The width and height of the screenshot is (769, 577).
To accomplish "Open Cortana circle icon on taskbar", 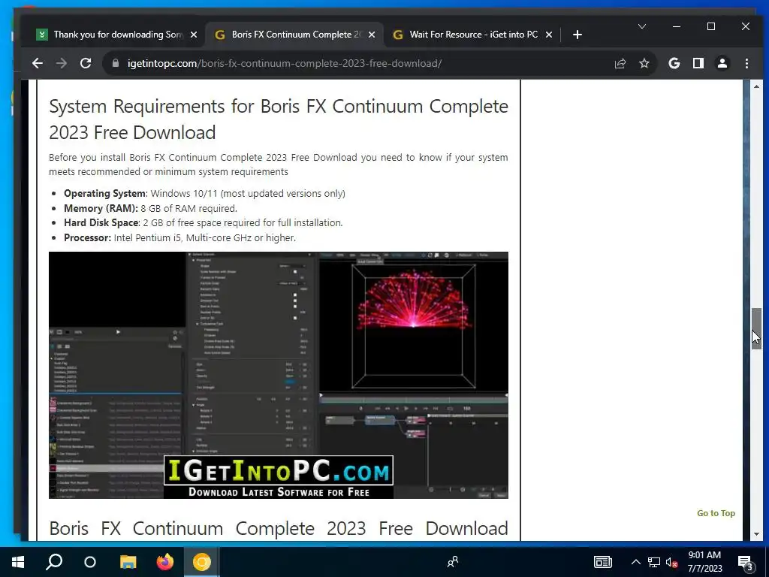I will 90,562.
